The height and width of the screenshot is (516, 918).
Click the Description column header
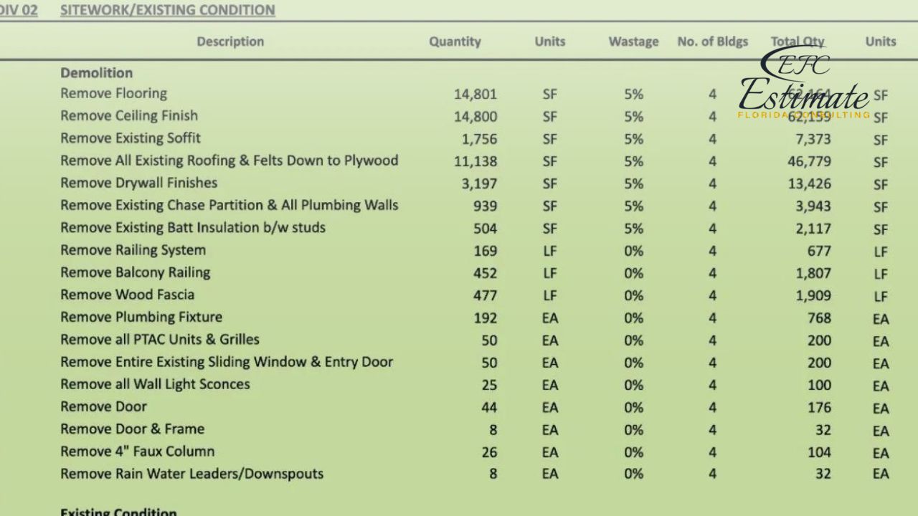pyautogui.click(x=230, y=42)
